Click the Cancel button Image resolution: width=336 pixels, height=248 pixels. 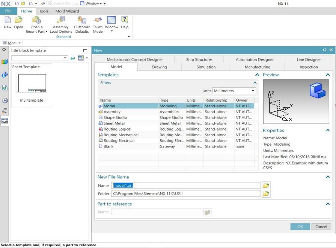tap(321, 227)
